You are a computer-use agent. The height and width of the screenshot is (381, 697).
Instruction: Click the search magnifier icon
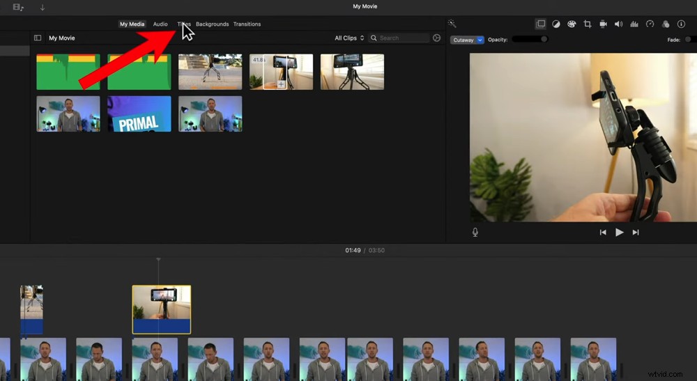[x=374, y=38]
